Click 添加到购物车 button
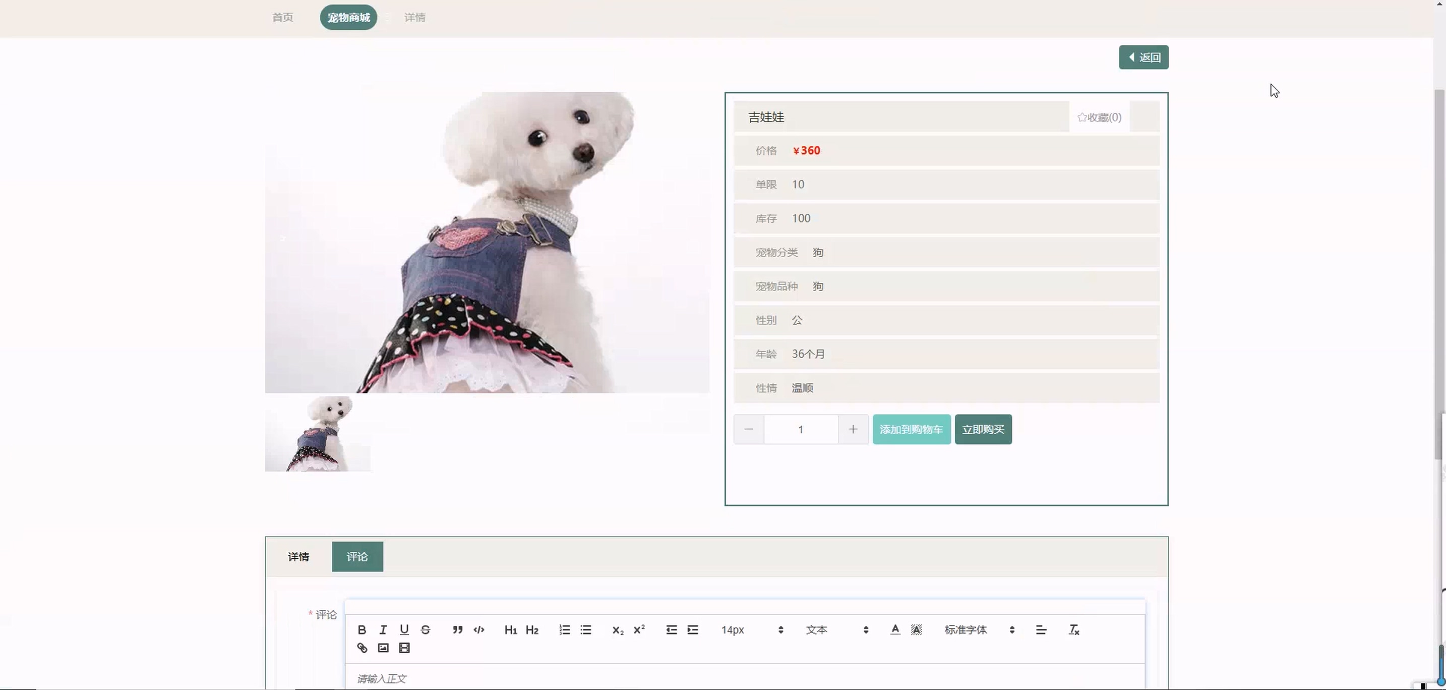 point(911,430)
